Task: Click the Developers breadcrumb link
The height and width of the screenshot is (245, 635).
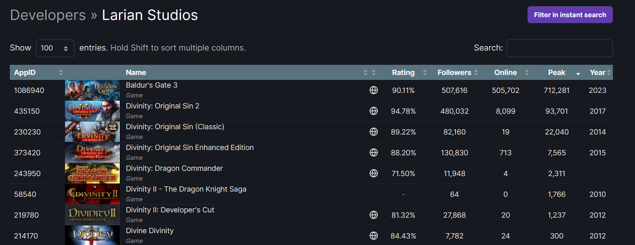Action: (x=48, y=15)
